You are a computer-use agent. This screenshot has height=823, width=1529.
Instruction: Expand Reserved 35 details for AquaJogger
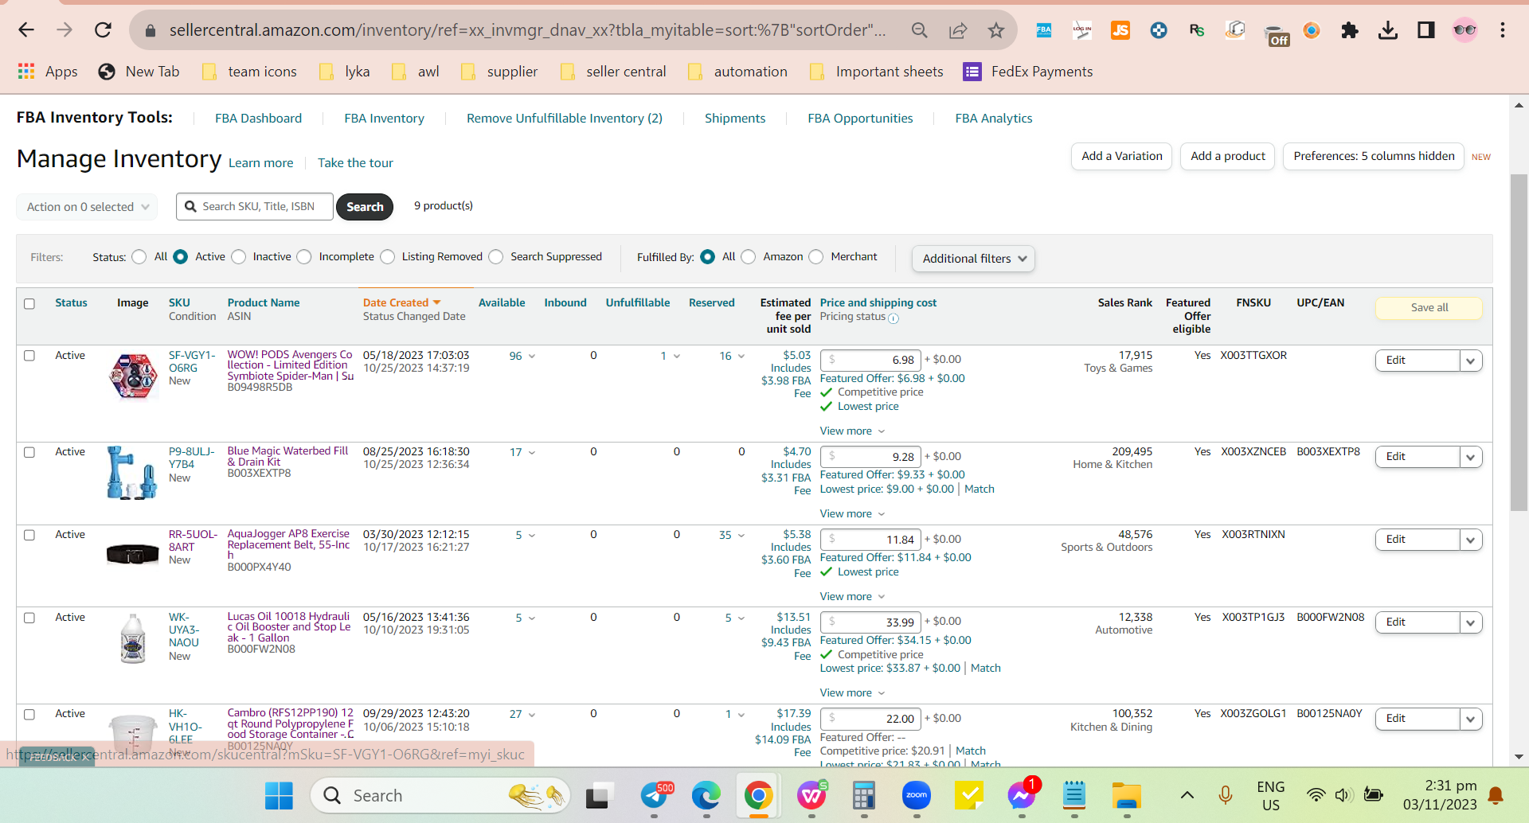732,535
